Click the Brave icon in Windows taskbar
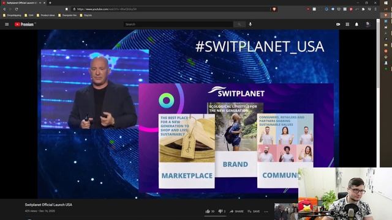Viewport: 392px width, 220px height. (386, 15)
